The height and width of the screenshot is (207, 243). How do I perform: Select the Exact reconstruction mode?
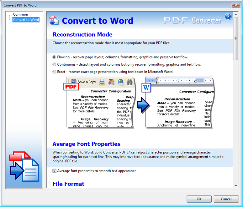[x=54, y=72]
